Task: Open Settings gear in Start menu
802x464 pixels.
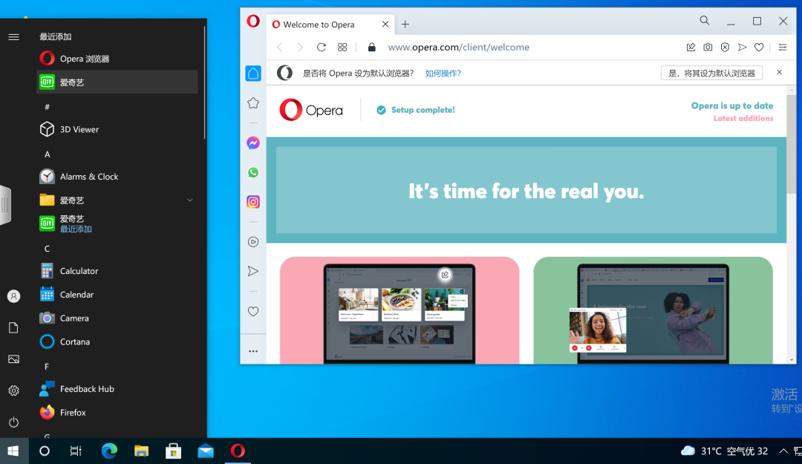Action: click(x=14, y=391)
